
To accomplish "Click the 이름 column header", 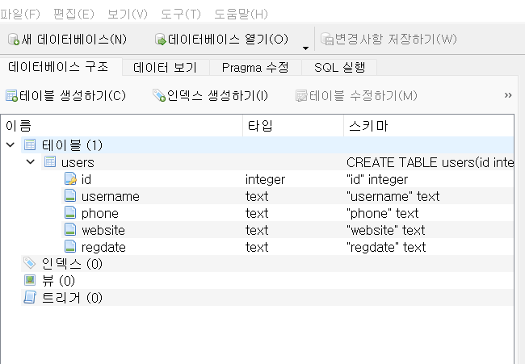I will pyautogui.click(x=122, y=126).
